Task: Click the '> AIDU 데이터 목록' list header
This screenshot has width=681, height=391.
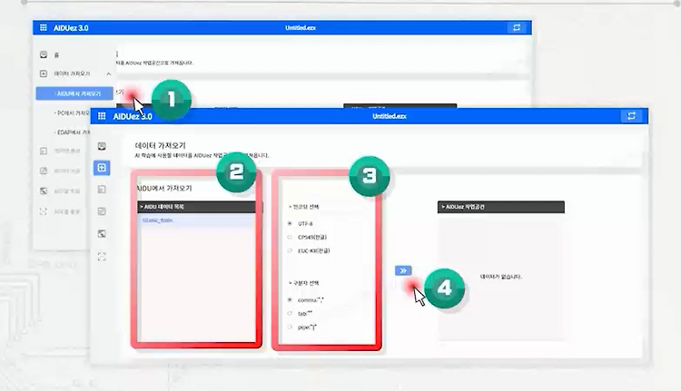Action: (x=197, y=207)
